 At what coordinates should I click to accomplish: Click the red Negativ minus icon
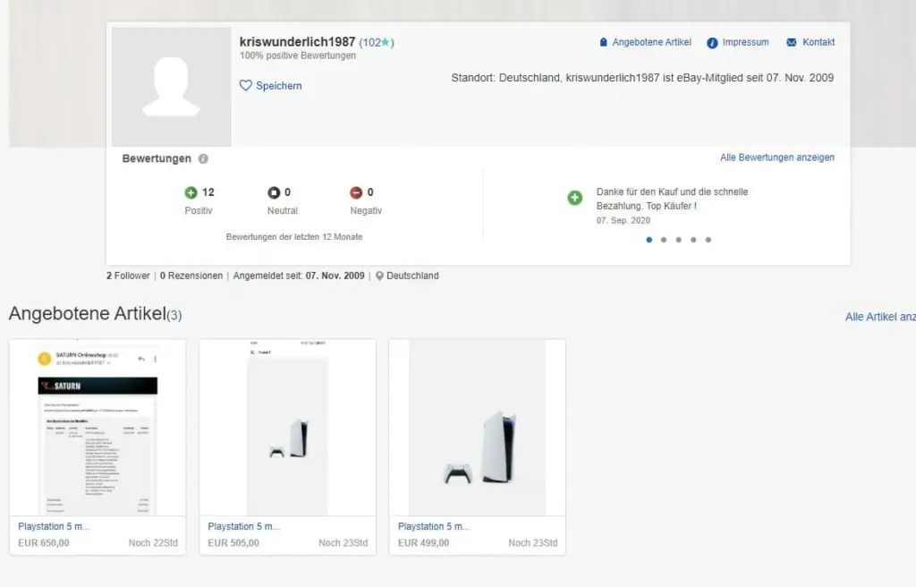click(x=356, y=192)
